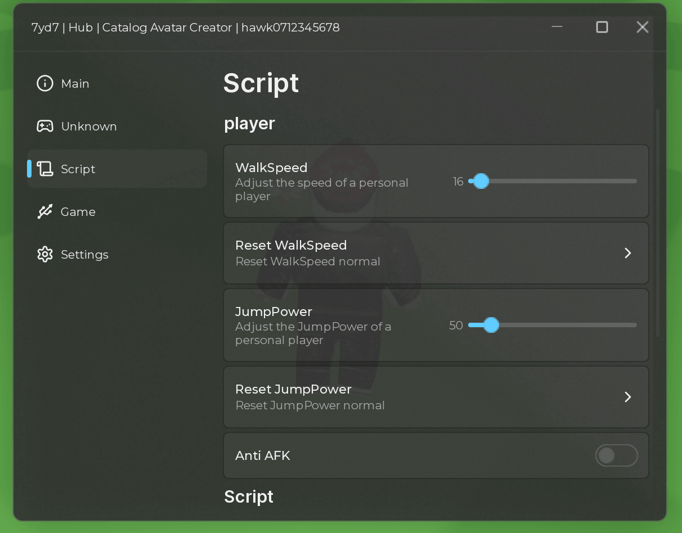Click Reset JumpPower button title
The width and height of the screenshot is (682, 533).
(x=293, y=389)
